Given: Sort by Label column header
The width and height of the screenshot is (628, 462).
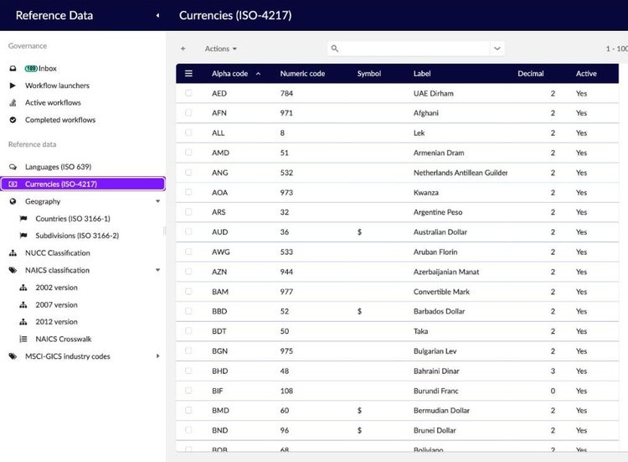Looking at the screenshot, I should pos(422,74).
